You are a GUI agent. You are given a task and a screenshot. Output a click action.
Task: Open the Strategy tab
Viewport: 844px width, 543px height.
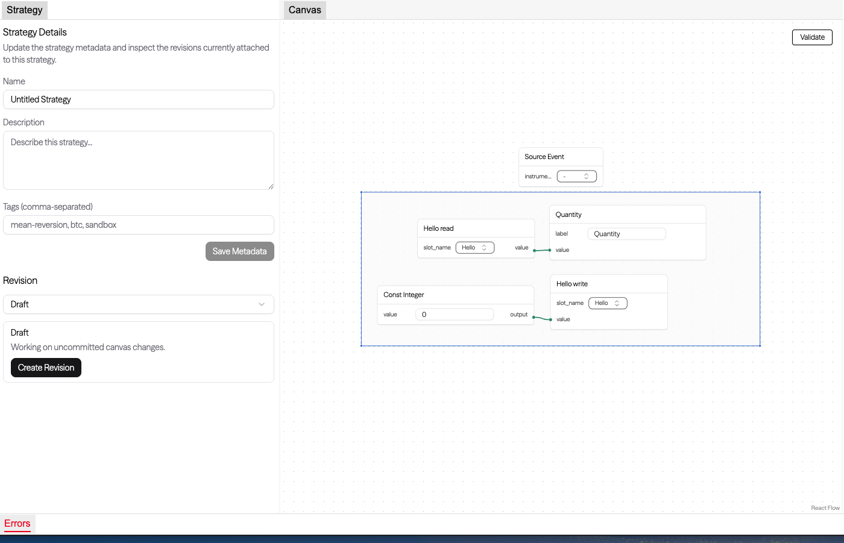(x=25, y=10)
